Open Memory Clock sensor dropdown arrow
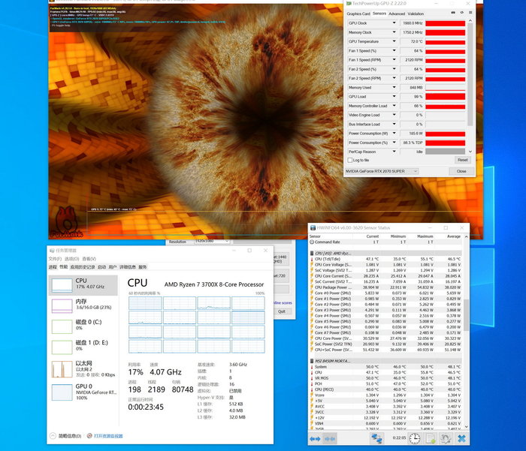 tap(394, 32)
